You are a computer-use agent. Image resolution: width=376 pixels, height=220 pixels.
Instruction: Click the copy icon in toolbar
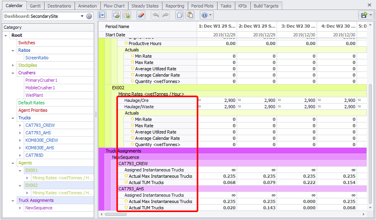click(180, 15)
